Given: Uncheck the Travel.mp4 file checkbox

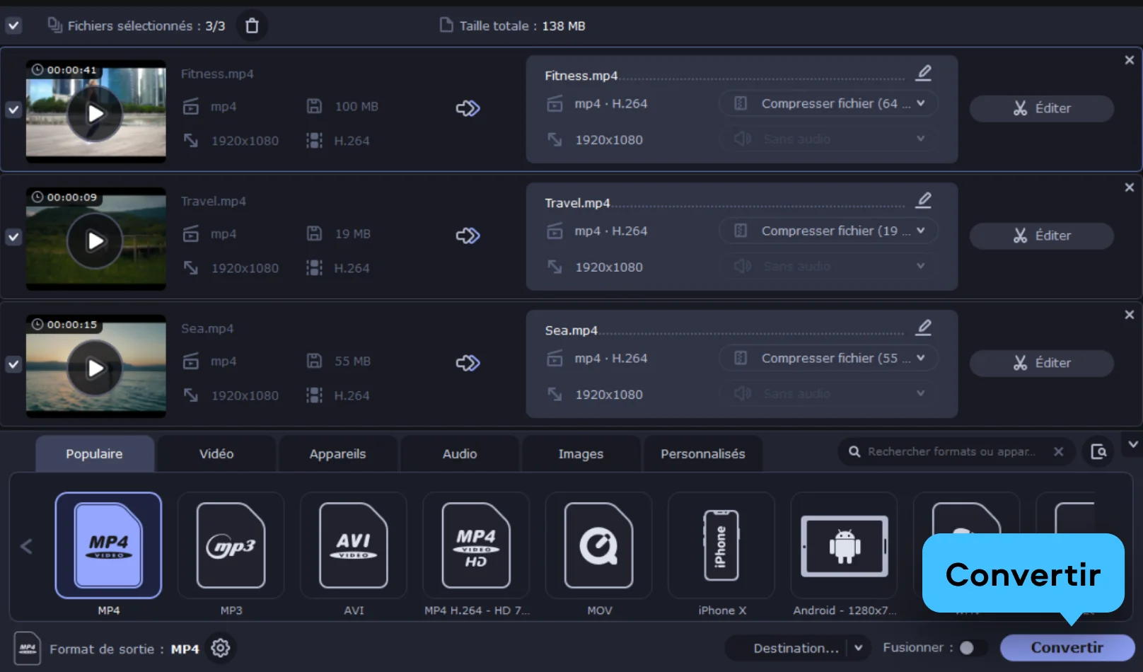Looking at the screenshot, I should pyautogui.click(x=13, y=237).
